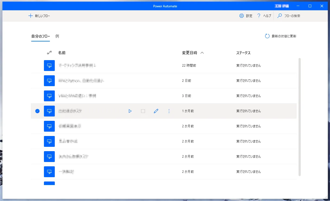Click 実行されていません status in 3 日前 row
The width and height of the screenshot is (330, 201).
point(248,96)
